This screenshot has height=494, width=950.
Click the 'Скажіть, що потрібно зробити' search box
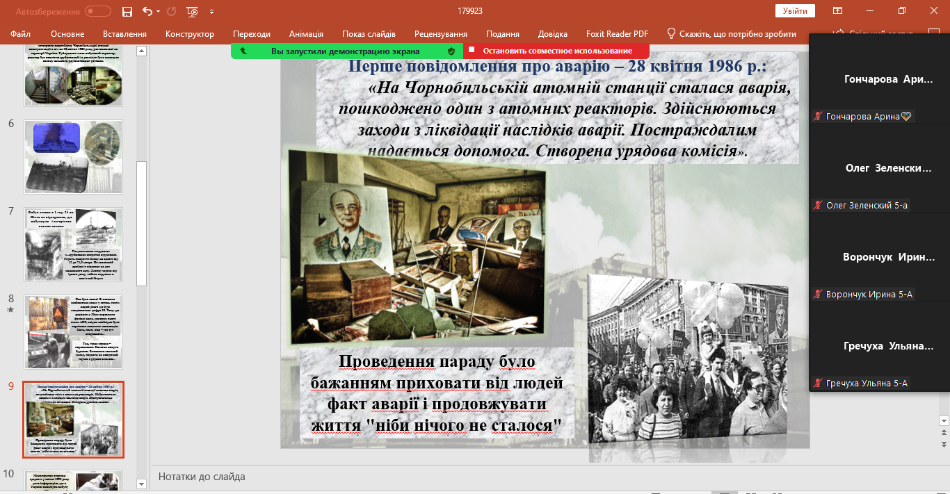[738, 33]
